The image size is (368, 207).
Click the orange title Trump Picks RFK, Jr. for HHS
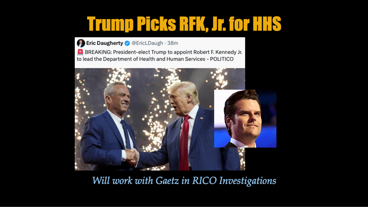tap(184, 23)
